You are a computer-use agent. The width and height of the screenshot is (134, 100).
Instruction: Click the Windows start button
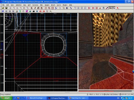(6, 98)
